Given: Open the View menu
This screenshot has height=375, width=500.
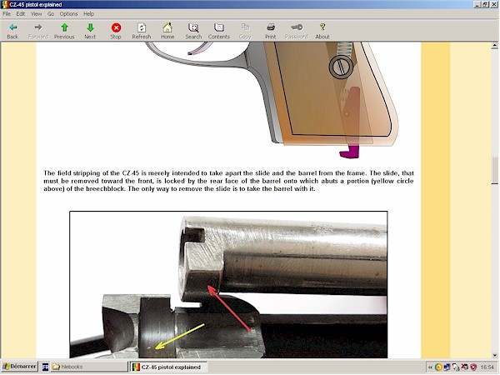Looking at the screenshot, I should pyautogui.click(x=37, y=13).
